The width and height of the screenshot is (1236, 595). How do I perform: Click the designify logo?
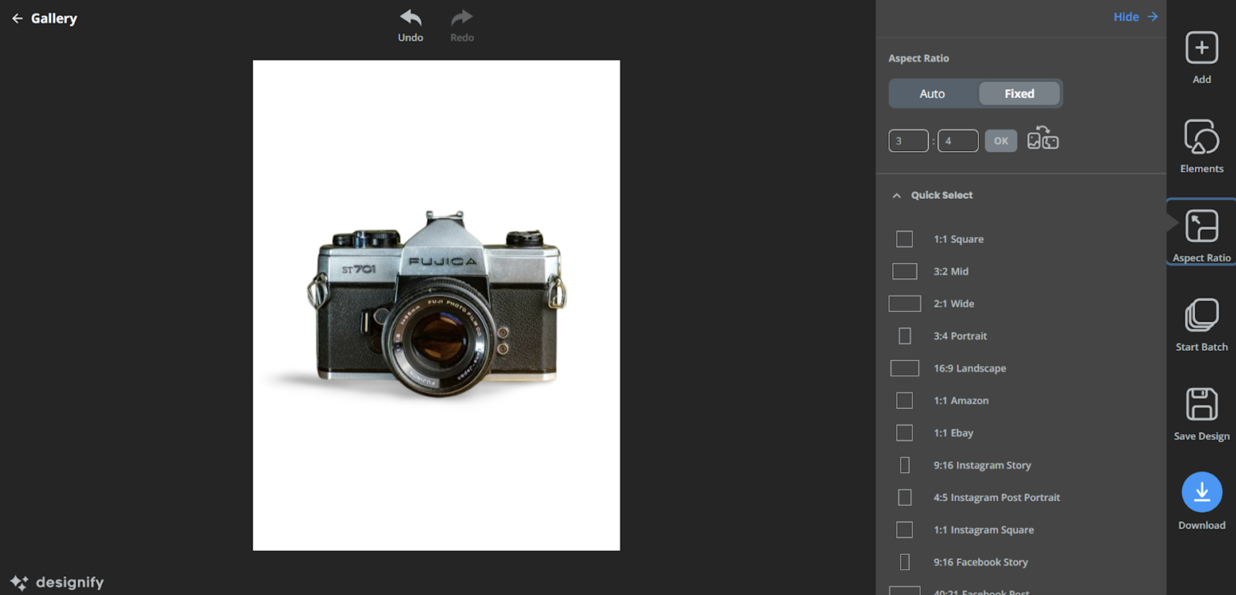[x=57, y=582]
